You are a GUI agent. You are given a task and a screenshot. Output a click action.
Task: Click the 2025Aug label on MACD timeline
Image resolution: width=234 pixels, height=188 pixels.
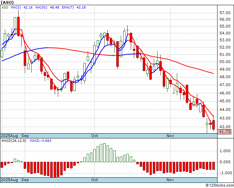coord(9,180)
